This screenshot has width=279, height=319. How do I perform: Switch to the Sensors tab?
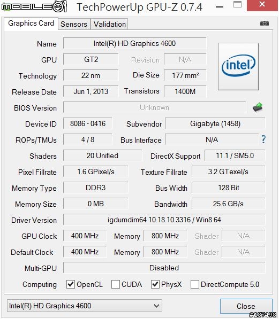point(74,24)
